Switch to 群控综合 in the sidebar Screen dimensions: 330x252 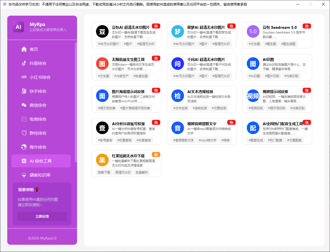[41, 133]
